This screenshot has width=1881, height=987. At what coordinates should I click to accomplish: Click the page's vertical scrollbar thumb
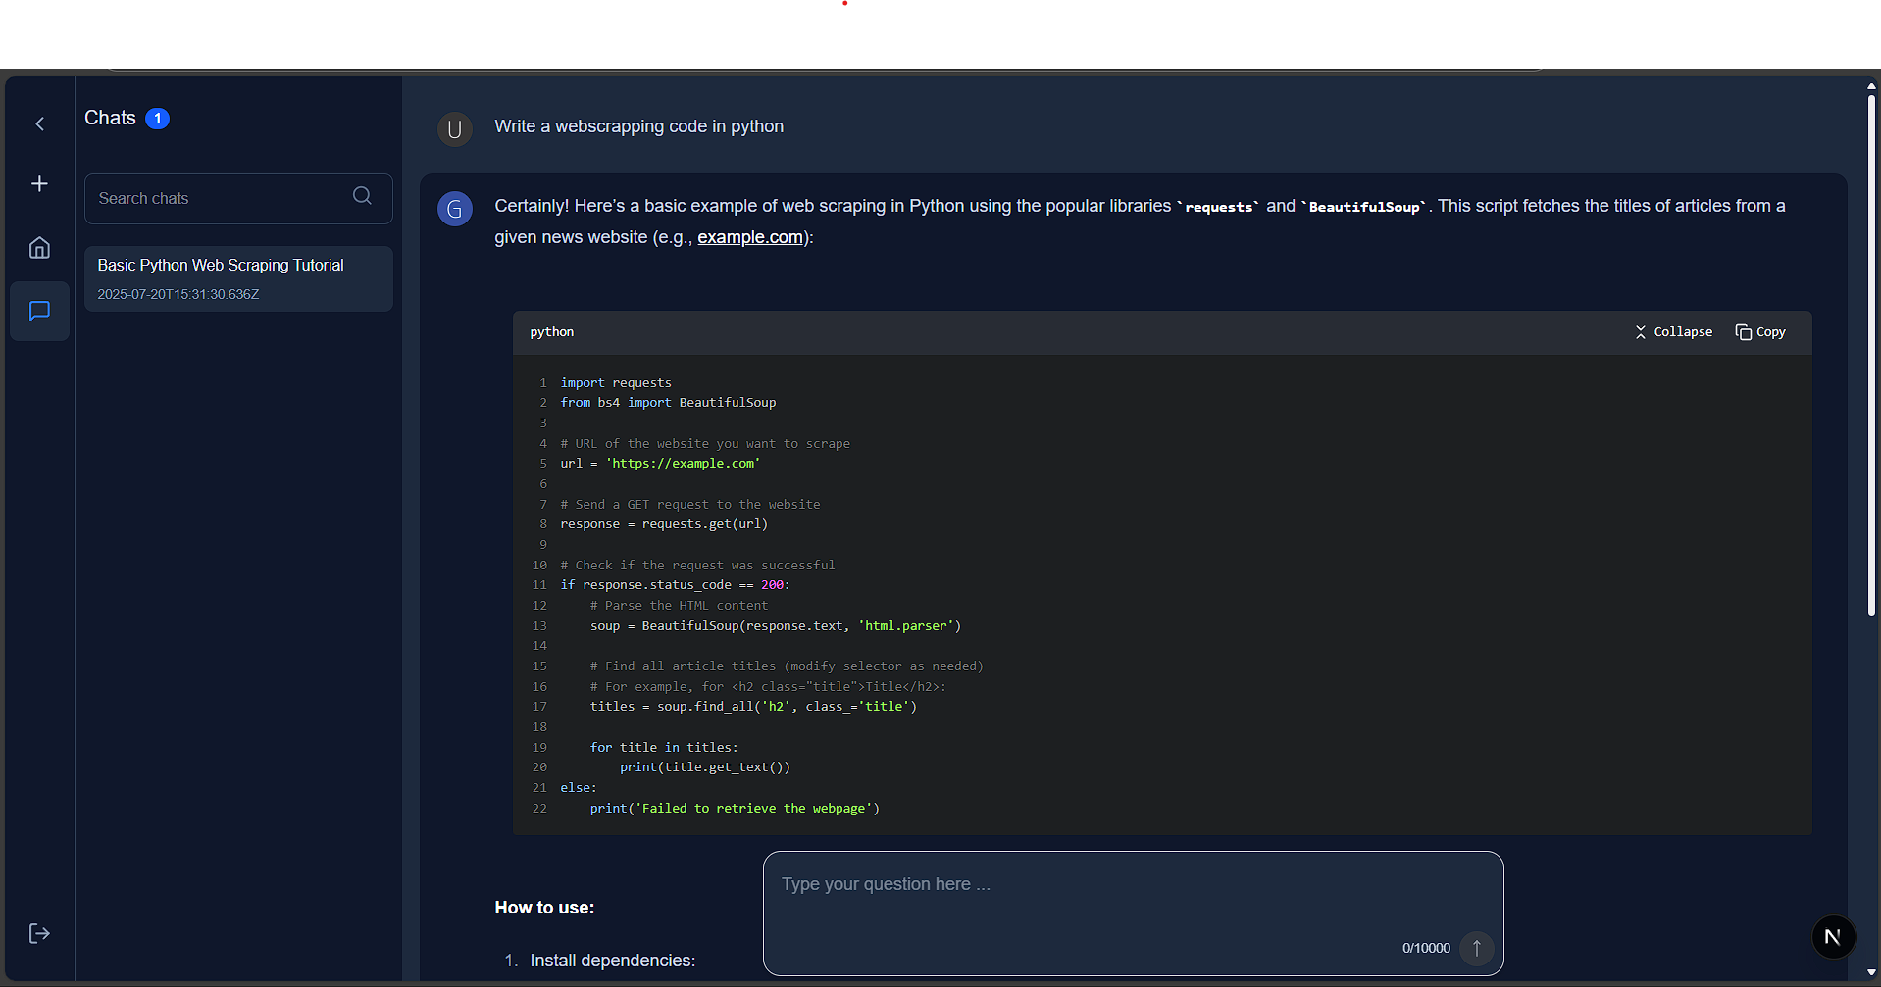pyautogui.click(x=1871, y=355)
